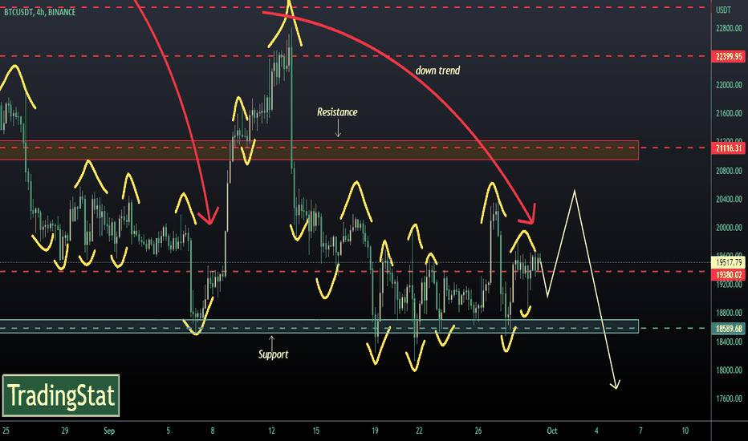748x441 pixels.
Task: Click the 20800.00 price axis tick
Action: tap(729, 171)
